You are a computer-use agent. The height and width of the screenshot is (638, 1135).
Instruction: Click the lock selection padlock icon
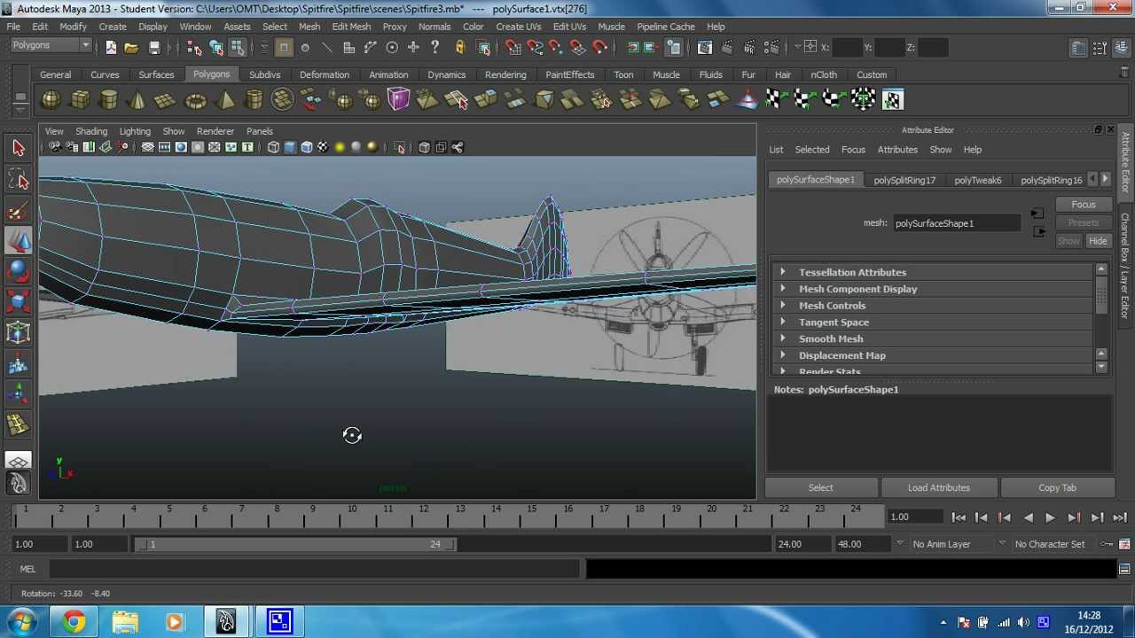click(x=459, y=47)
